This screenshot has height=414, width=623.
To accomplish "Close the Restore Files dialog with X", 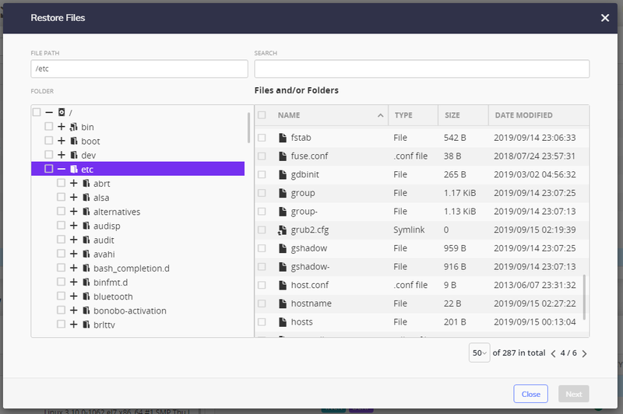I will 605,18.
